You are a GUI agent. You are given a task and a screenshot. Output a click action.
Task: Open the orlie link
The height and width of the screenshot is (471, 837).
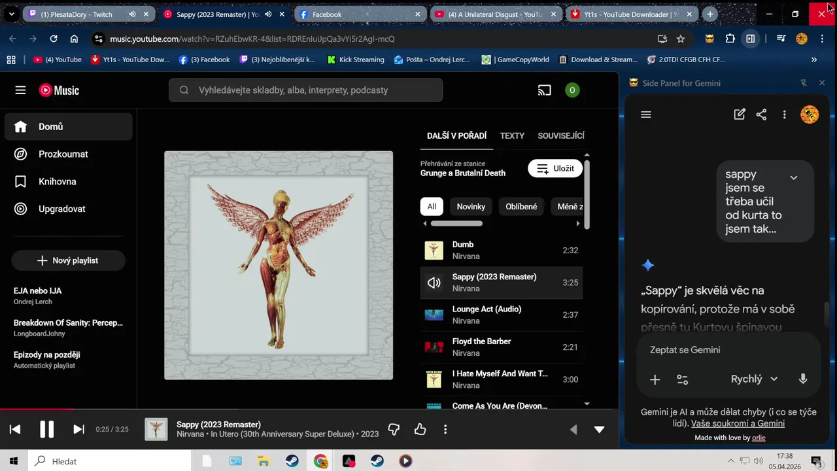(759, 438)
